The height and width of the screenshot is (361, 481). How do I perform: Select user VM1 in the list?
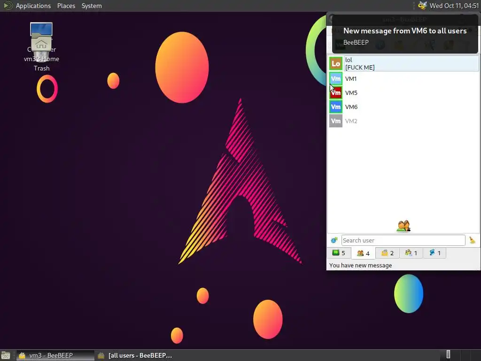click(x=403, y=78)
